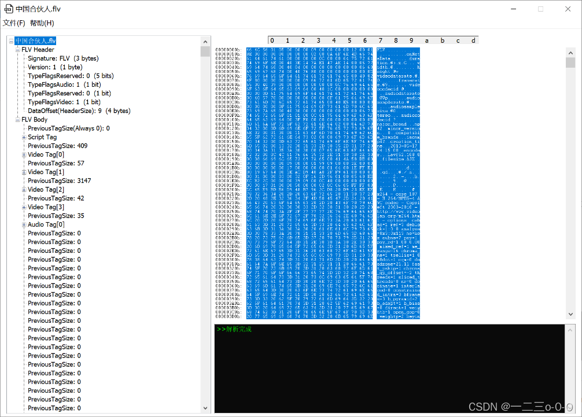Screen dimensions: 582x417
Task: Click the tree panel scrollbar thumb
Action: click(205, 51)
